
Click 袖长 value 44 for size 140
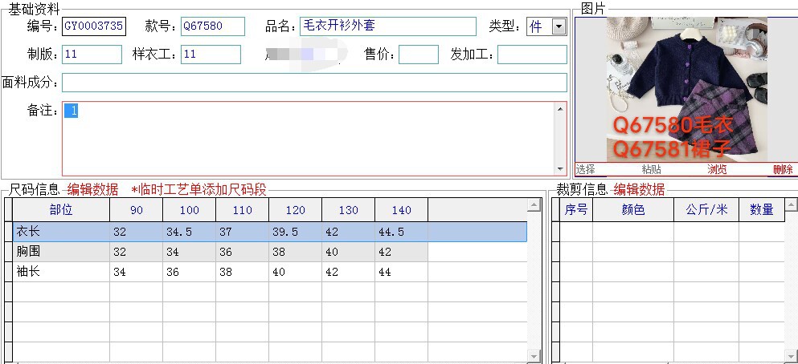(401, 272)
